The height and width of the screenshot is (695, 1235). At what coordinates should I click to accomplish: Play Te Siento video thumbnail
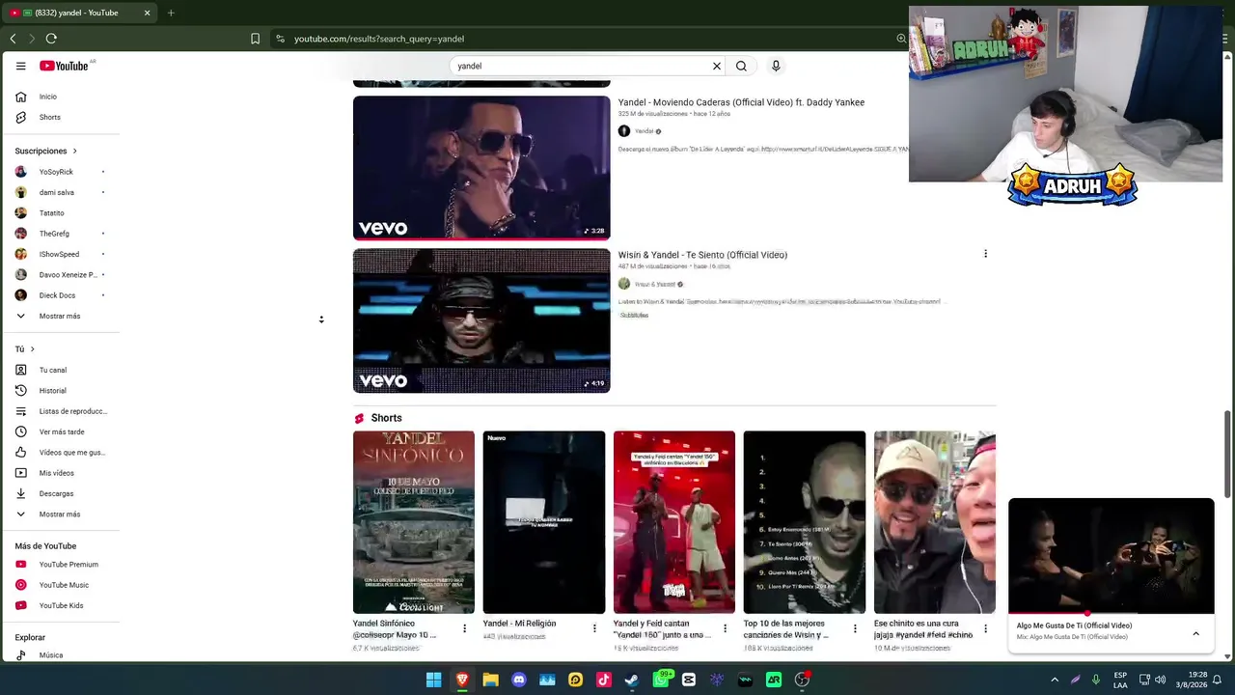tap(481, 320)
